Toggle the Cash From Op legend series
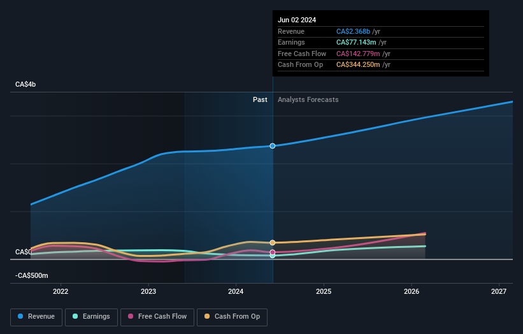 [232, 317]
